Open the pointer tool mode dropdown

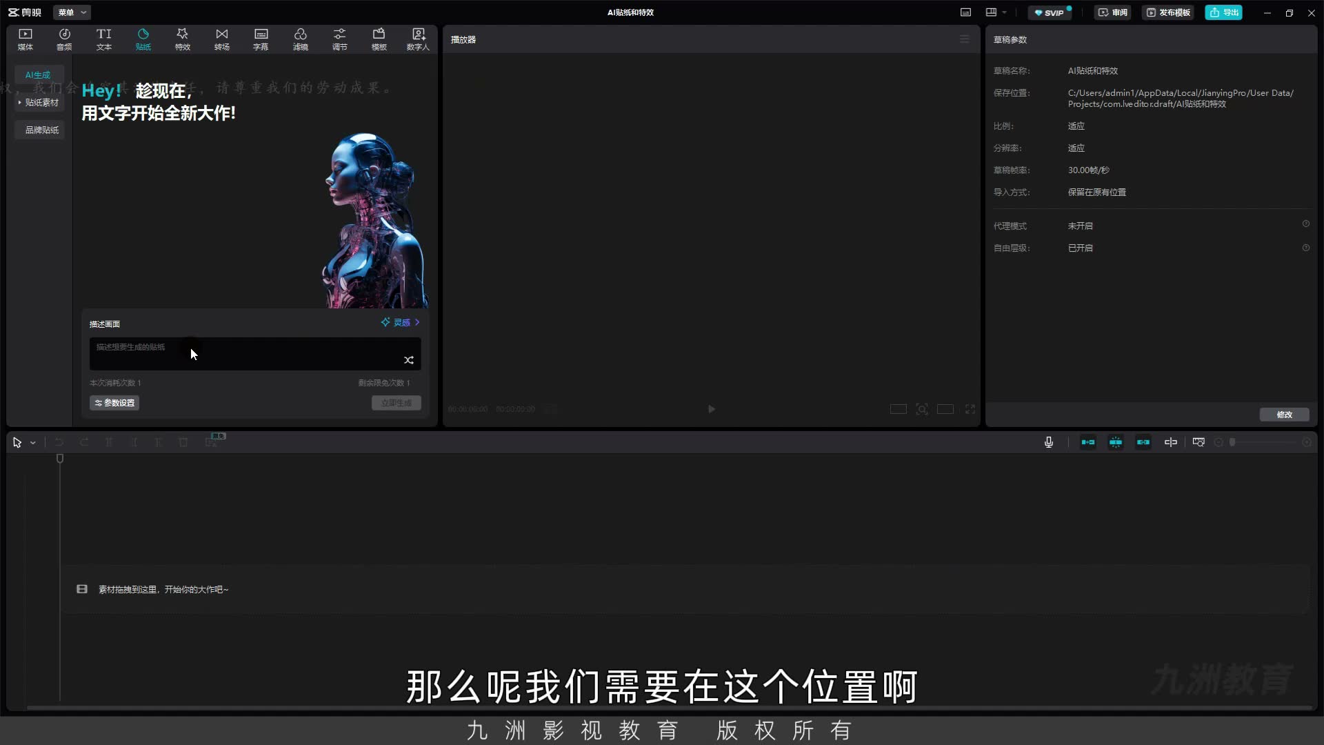[33, 443]
